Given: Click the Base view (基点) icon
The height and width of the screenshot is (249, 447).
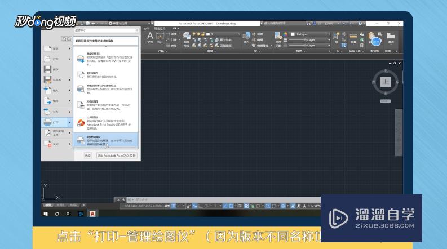Looking at the screenshot, I should tap(391, 38).
